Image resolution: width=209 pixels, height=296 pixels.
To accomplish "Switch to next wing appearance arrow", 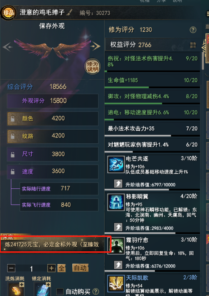I will pyautogui.click(x=95, y=46).
